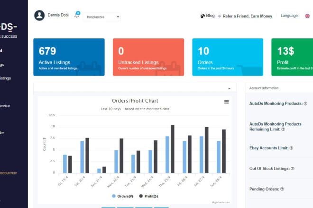This screenshot has width=313, height=208.
Task: Click the Dennis Dobi user name
Action: click(58, 15)
